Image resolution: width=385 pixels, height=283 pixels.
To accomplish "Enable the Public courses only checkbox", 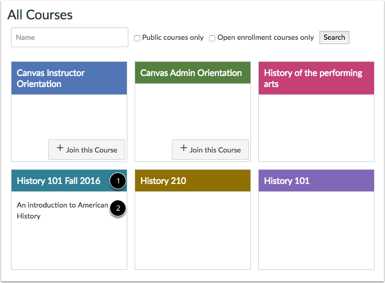I will 137,38.
